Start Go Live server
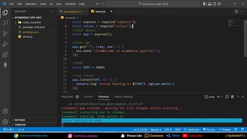The width and height of the screenshot is (247, 139). point(209,130)
